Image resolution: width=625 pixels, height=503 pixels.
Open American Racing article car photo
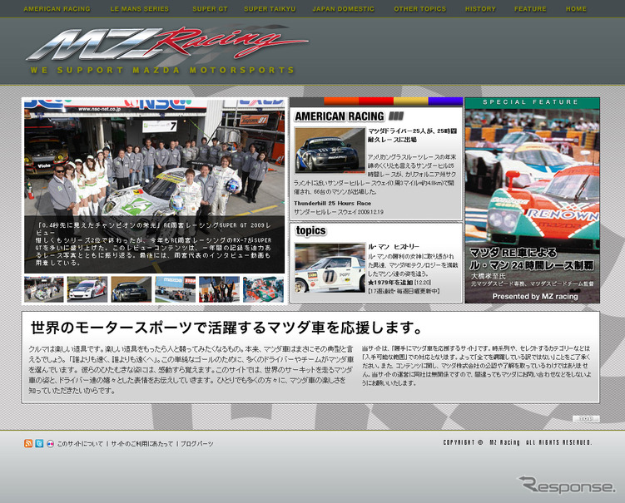[330, 150]
